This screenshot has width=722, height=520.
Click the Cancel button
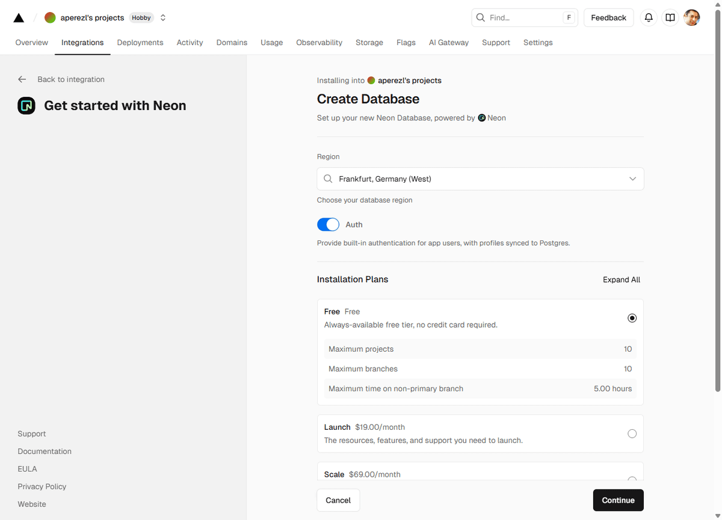pos(338,500)
